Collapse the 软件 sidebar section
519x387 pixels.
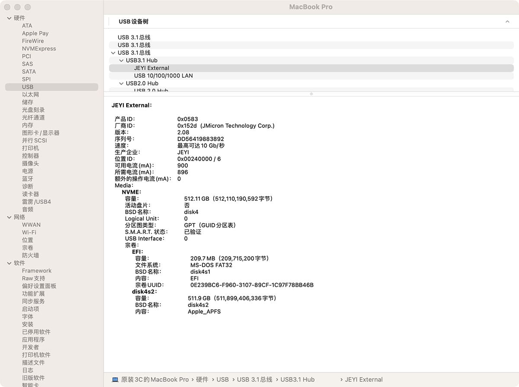pyautogui.click(x=10, y=263)
